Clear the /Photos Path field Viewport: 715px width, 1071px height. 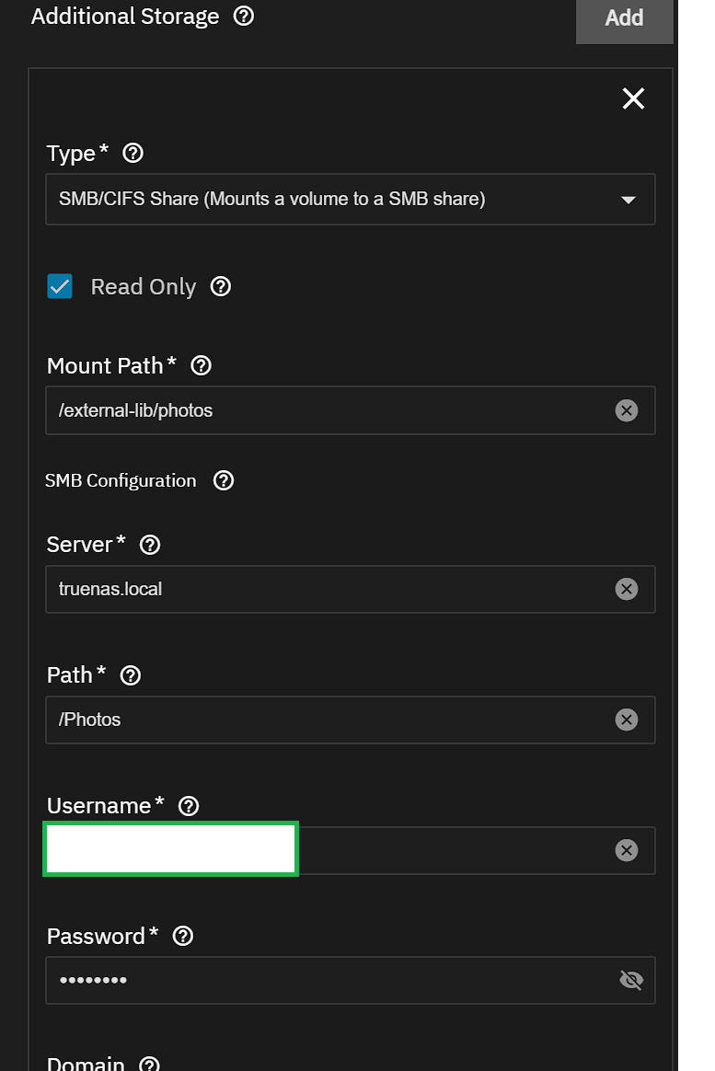(x=627, y=720)
